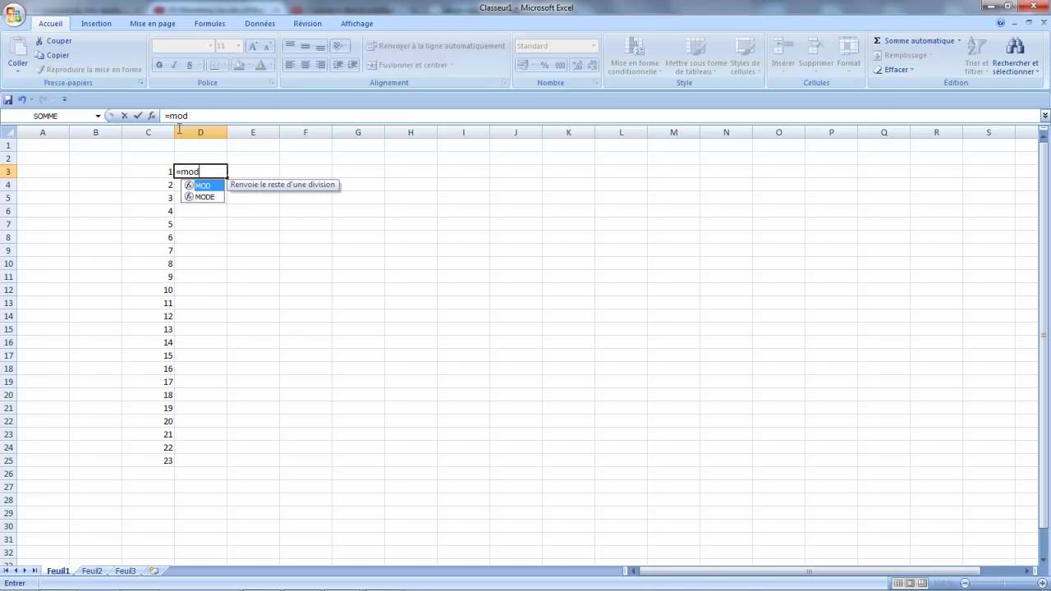
Task: Click the Effacer eraser button
Action: tap(893, 70)
